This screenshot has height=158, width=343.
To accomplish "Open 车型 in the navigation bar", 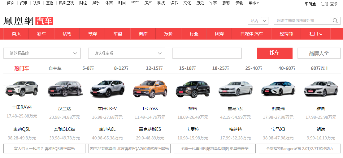I will 118,34.
